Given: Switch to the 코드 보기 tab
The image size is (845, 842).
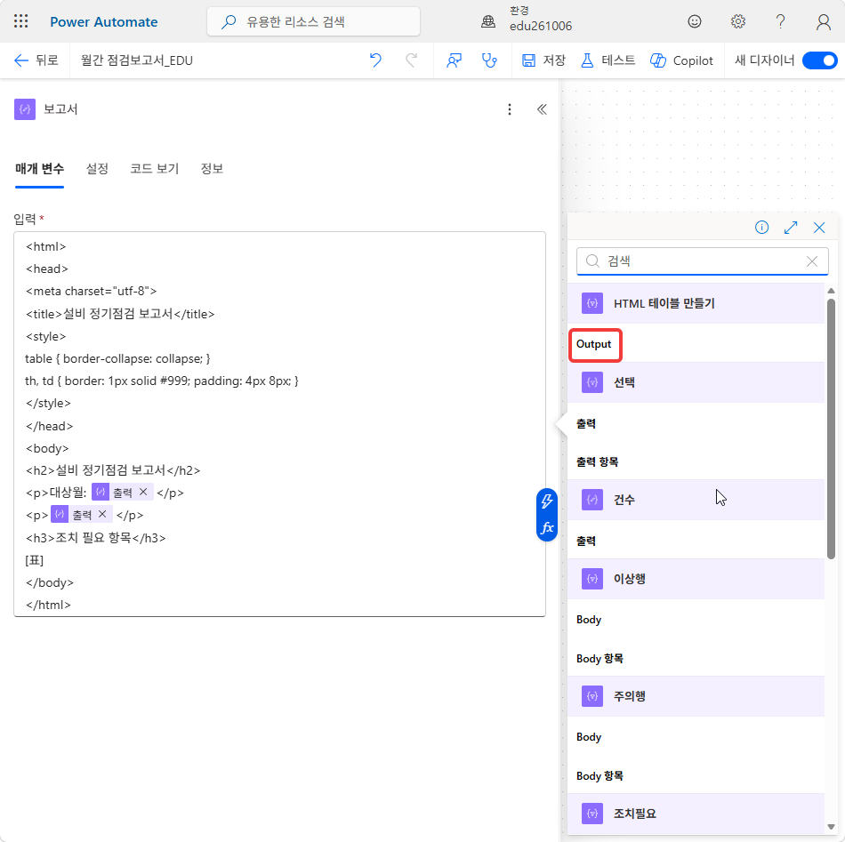Looking at the screenshot, I should [x=154, y=169].
